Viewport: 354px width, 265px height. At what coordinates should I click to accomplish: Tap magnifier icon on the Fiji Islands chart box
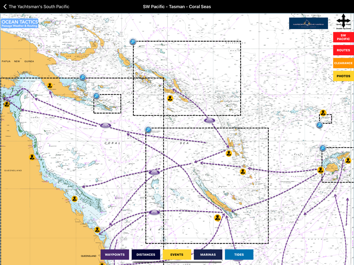click(x=323, y=148)
